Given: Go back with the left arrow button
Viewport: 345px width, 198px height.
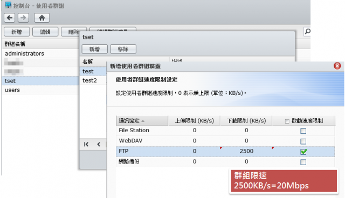Looking at the screenshot, I should [10, 18].
